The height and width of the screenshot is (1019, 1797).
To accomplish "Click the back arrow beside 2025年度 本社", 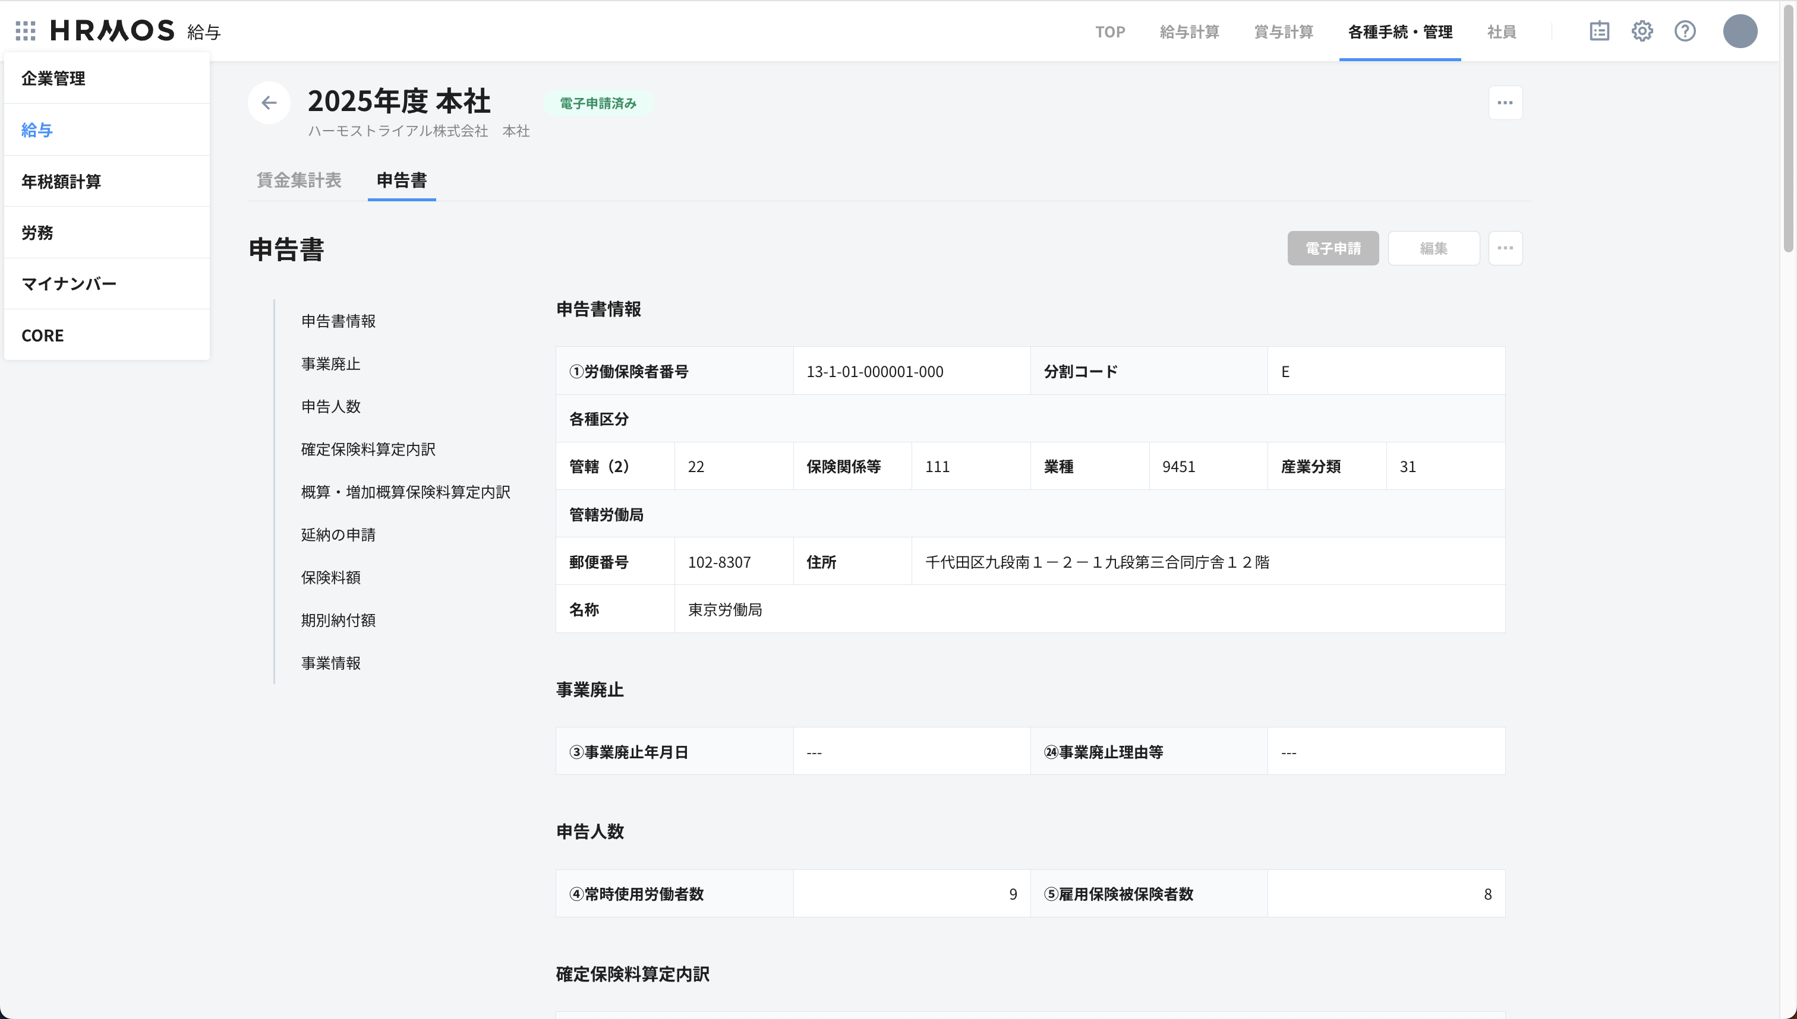I will coord(269,103).
